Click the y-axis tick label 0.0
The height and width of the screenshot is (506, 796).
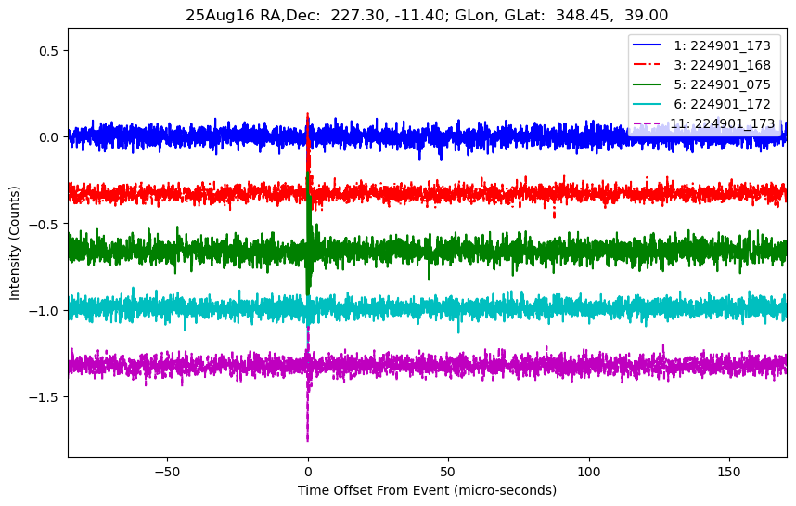tap(49, 137)
